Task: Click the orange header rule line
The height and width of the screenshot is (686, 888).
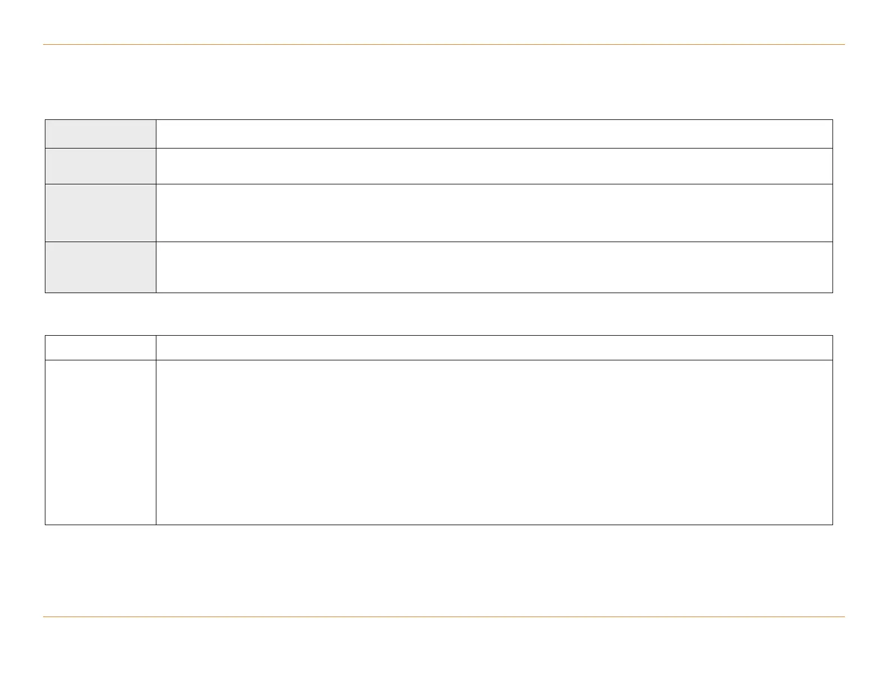Action: coord(443,44)
